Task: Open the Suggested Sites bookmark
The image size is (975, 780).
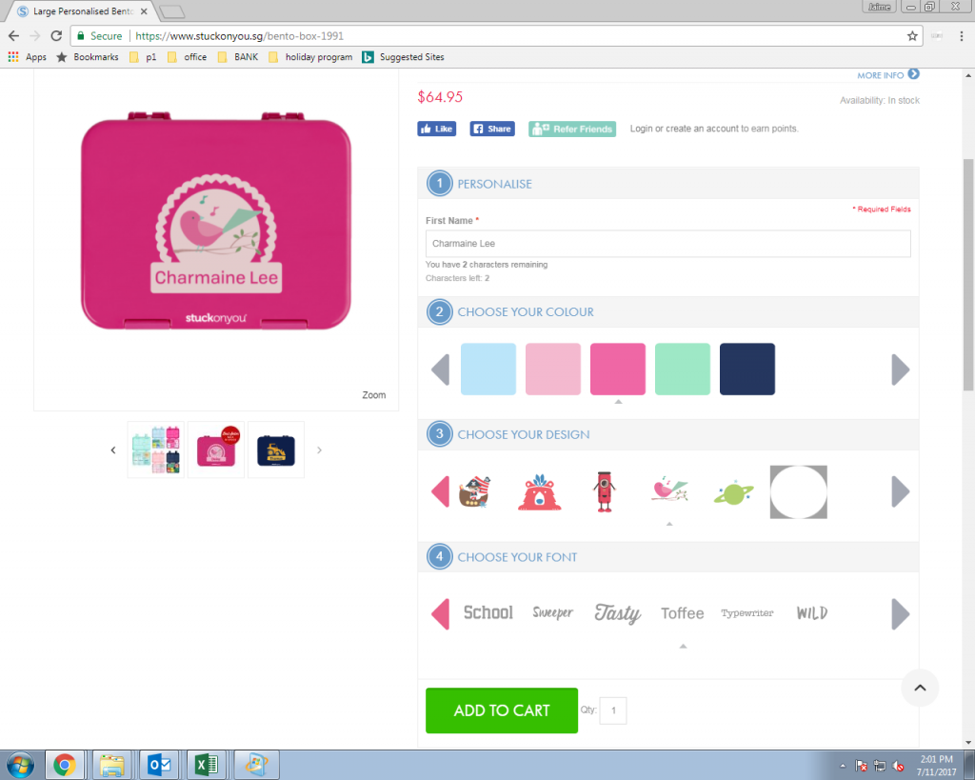Action: (x=404, y=57)
